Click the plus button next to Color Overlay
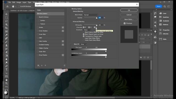The image size is (176, 99). (x=63, y=41)
